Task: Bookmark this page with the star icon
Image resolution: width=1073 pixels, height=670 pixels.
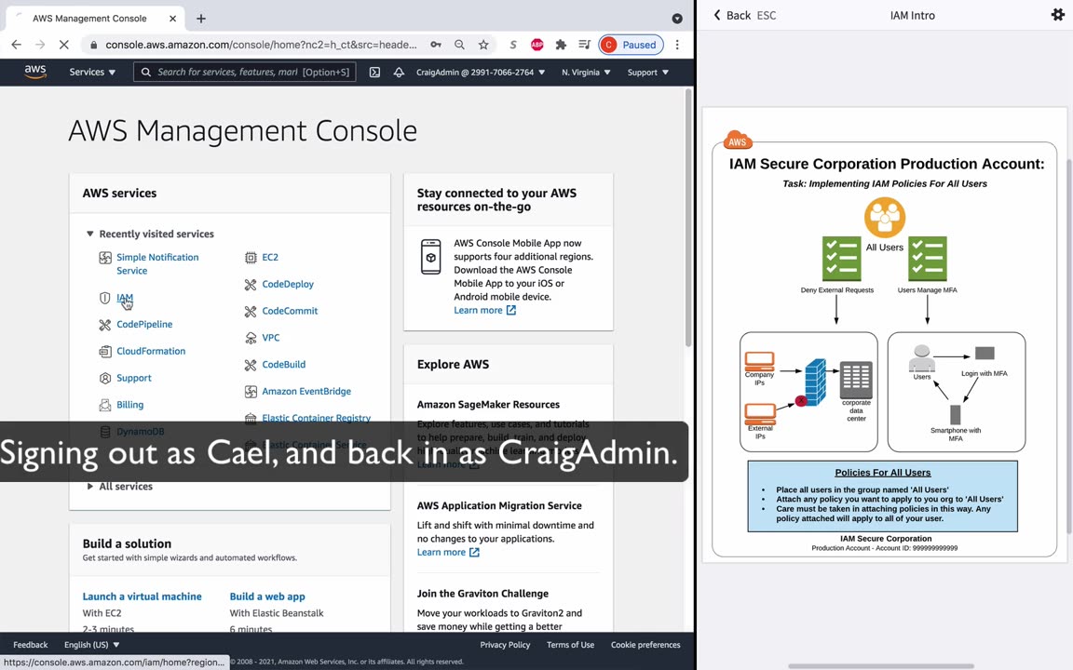Action: point(483,45)
